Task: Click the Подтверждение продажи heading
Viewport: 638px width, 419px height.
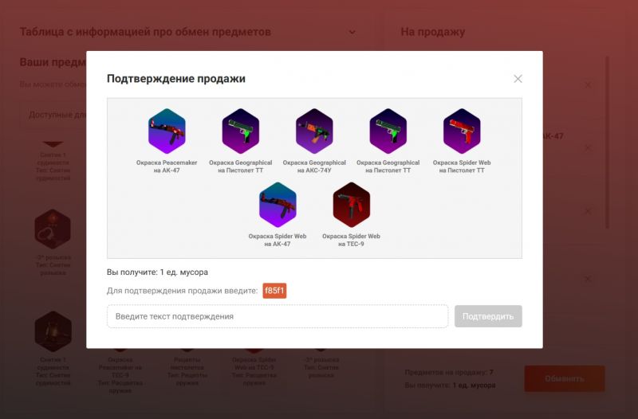Action: point(176,78)
